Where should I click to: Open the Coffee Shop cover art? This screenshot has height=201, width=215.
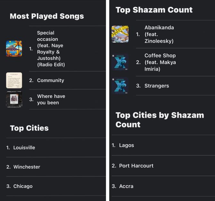(x=120, y=62)
